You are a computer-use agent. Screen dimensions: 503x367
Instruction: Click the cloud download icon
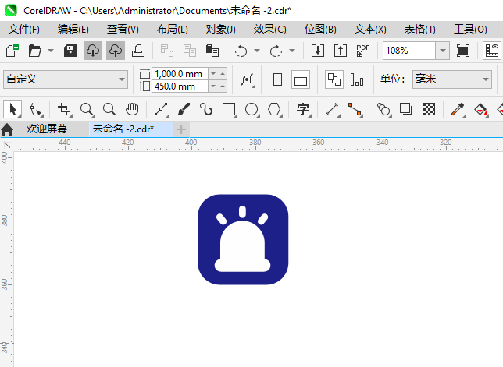pyautogui.click(x=93, y=51)
